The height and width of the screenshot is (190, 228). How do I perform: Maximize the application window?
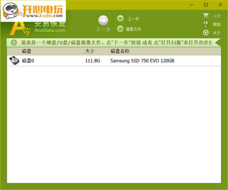click(206, 5)
